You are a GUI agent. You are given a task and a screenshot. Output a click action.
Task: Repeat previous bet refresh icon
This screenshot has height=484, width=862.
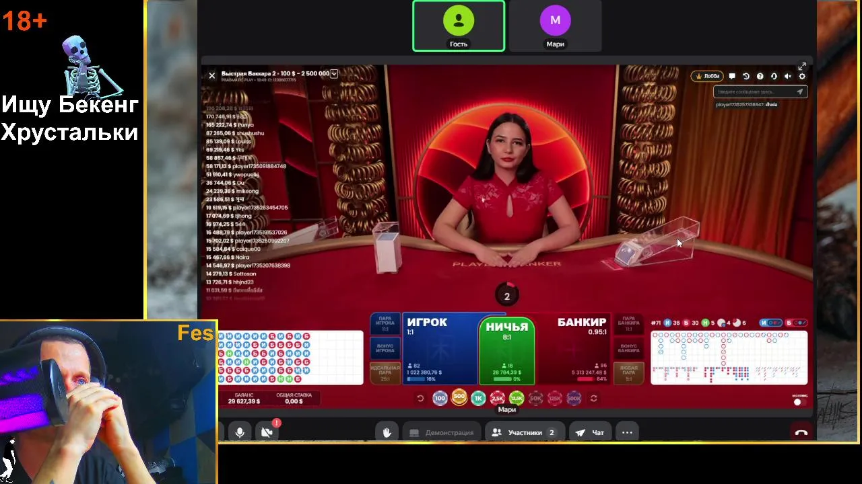click(593, 398)
